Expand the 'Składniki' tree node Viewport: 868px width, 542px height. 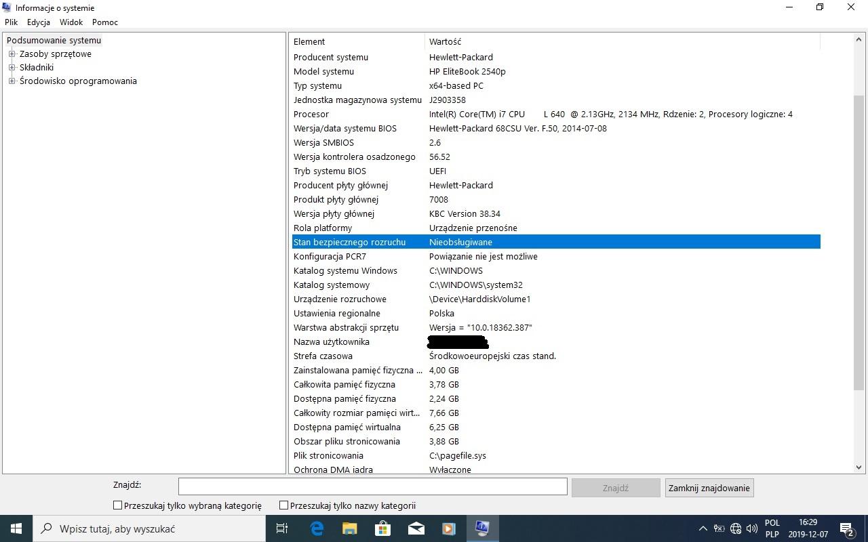click(12, 68)
